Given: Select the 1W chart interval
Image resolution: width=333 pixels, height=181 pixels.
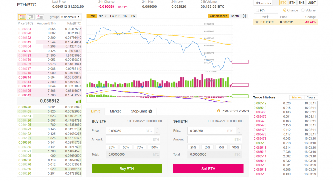Looking at the screenshot, I should tap(133, 16).
